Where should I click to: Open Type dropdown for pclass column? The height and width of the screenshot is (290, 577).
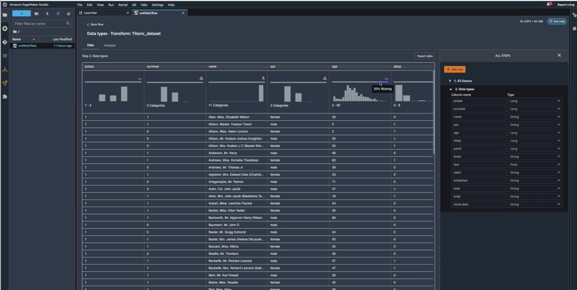[535, 101]
